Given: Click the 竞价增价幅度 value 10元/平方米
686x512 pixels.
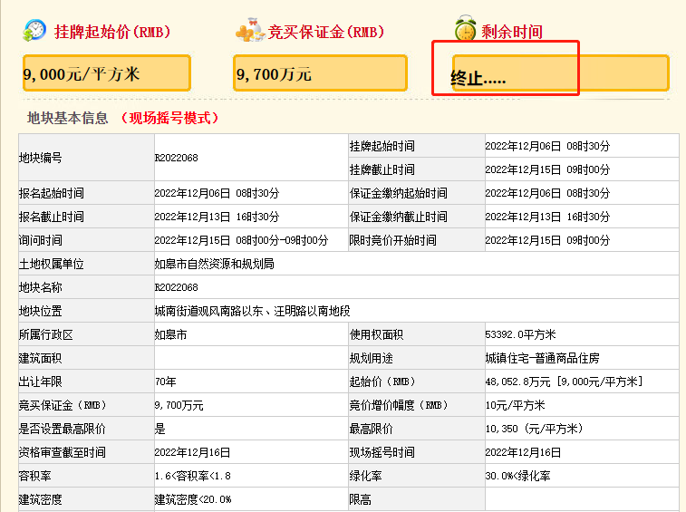Looking at the screenshot, I should tap(515, 406).
